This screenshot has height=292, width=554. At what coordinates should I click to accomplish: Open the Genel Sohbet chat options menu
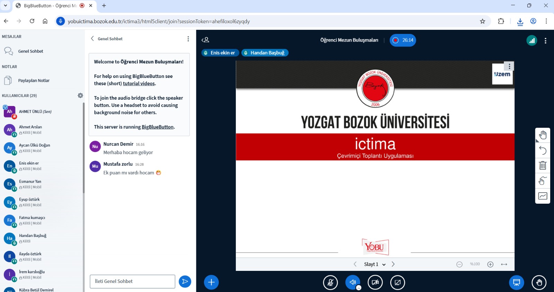point(188,39)
